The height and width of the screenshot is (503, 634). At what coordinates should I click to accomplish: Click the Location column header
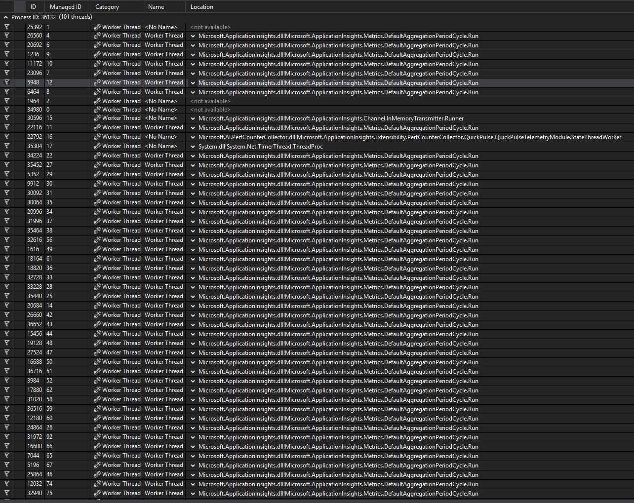point(202,6)
